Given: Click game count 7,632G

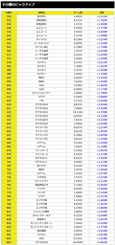Looking at the screenshot, I should [78, 81].
